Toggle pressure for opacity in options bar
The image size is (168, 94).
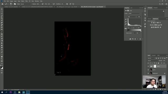43,4
